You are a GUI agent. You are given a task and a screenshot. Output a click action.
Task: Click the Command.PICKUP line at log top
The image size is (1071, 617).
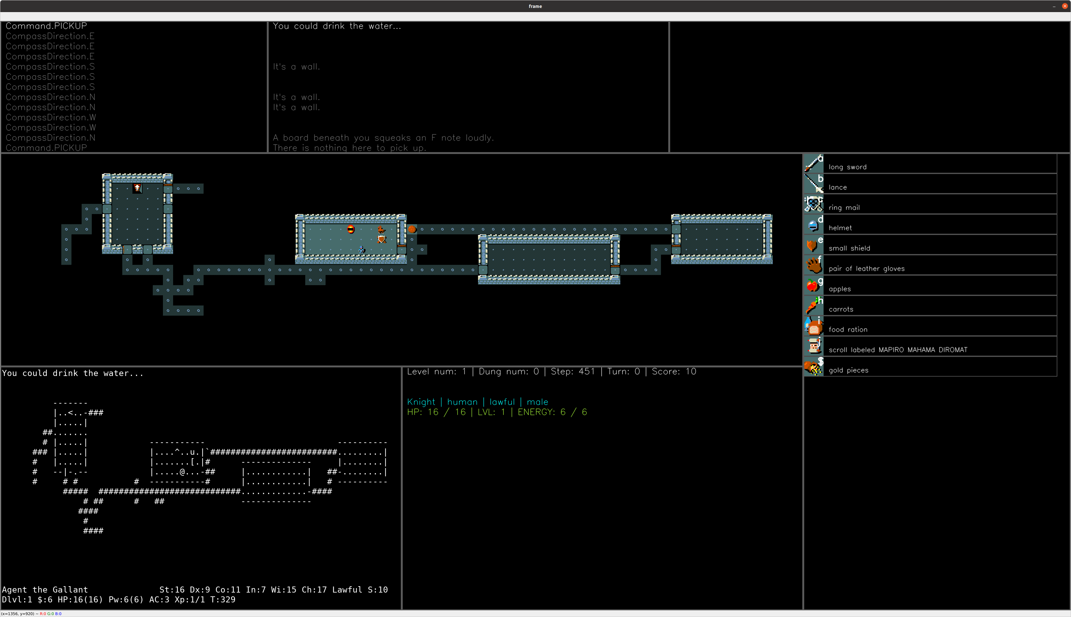[46, 26]
